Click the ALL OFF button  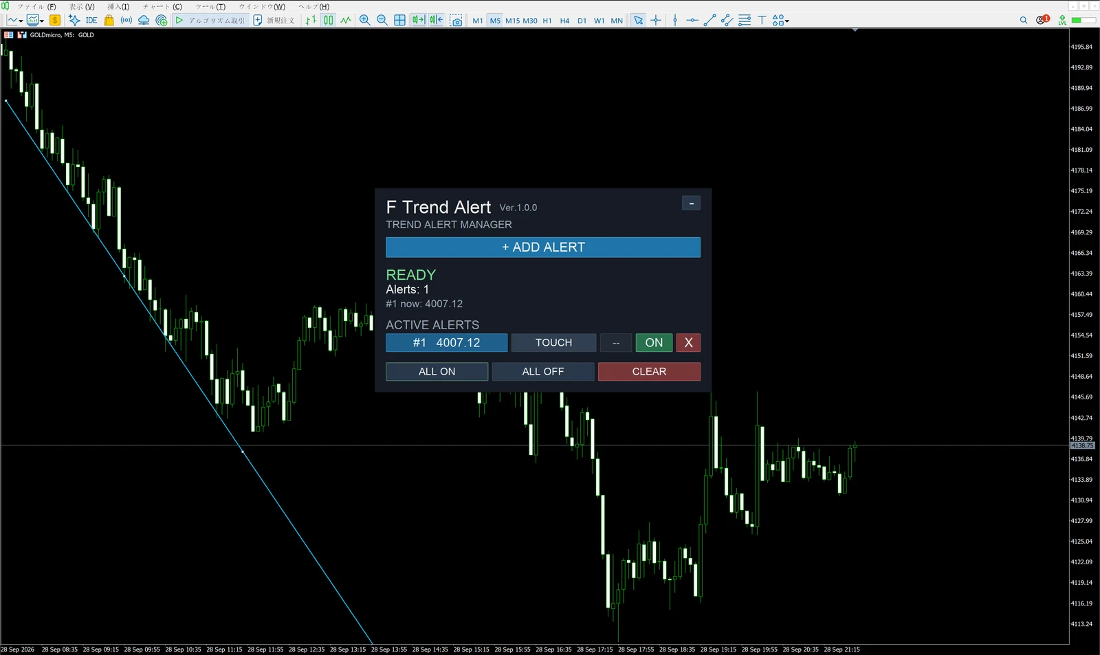[x=543, y=371]
